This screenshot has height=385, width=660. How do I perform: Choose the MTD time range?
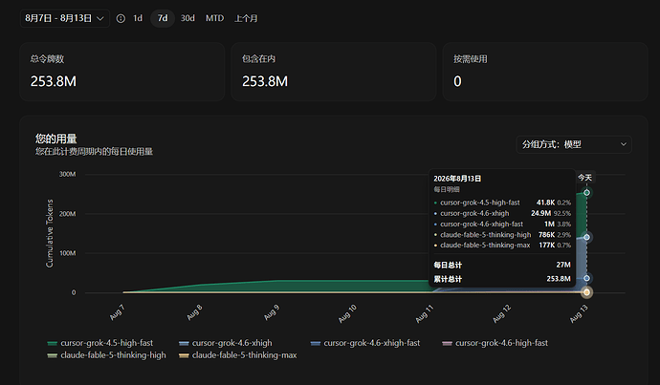[214, 18]
